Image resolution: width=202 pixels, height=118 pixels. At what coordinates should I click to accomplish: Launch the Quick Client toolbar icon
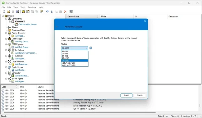(x=71, y=11)
